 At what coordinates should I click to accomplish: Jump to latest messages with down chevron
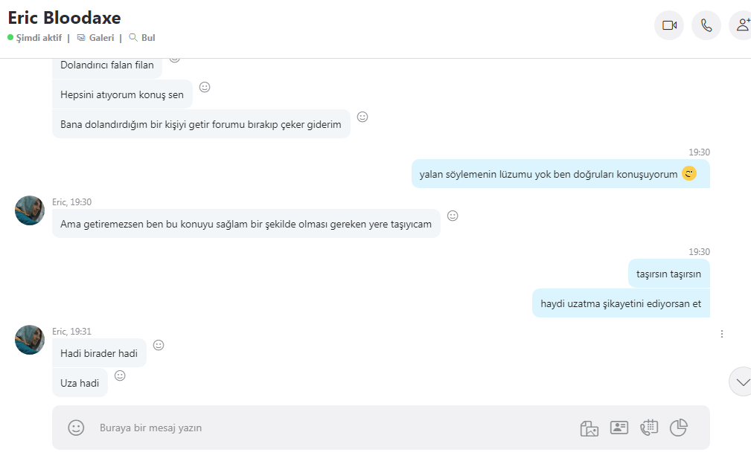(x=742, y=381)
